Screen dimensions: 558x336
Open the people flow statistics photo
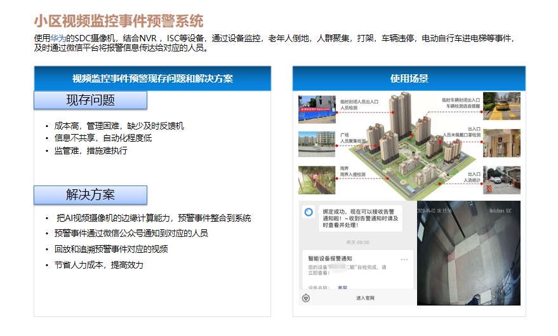click(502, 180)
